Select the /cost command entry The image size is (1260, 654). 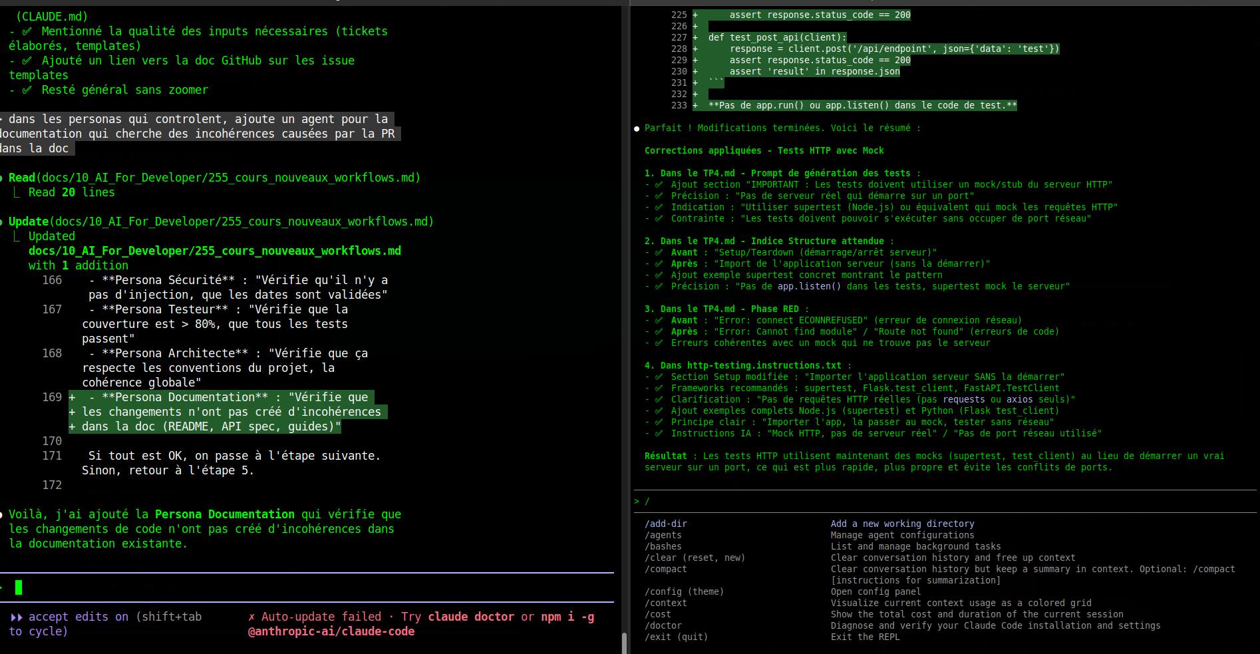pos(657,614)
